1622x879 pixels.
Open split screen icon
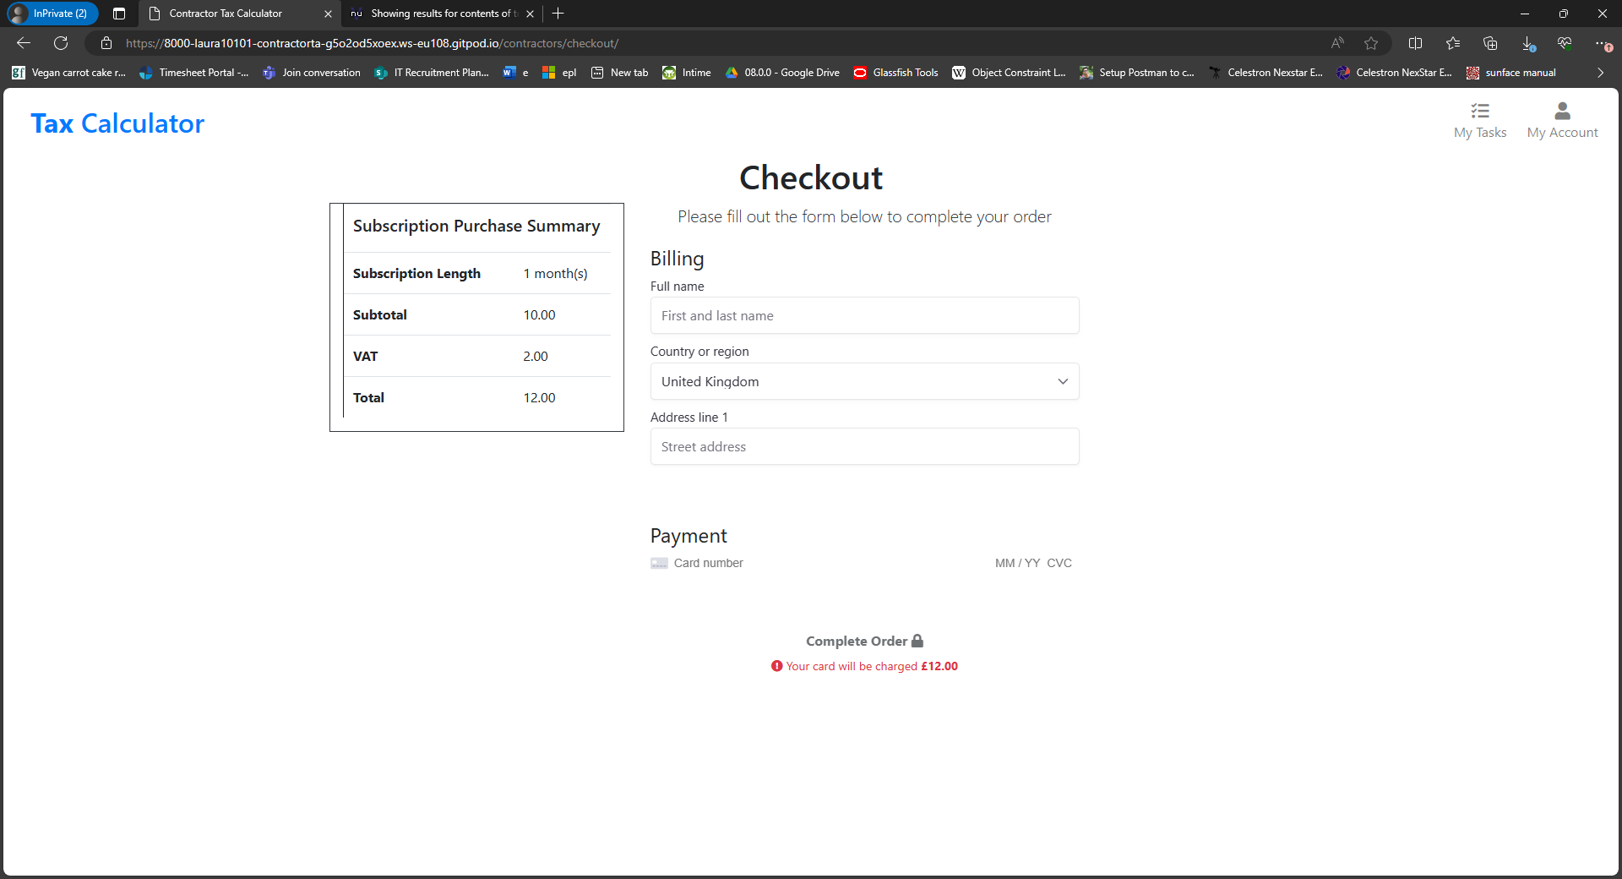click(1416, 43)
